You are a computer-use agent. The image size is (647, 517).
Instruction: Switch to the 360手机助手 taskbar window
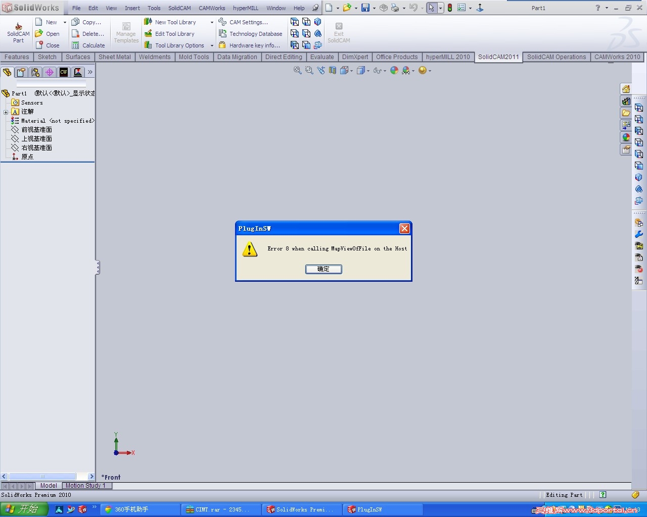pyautogui.click(x=140, y=509)
